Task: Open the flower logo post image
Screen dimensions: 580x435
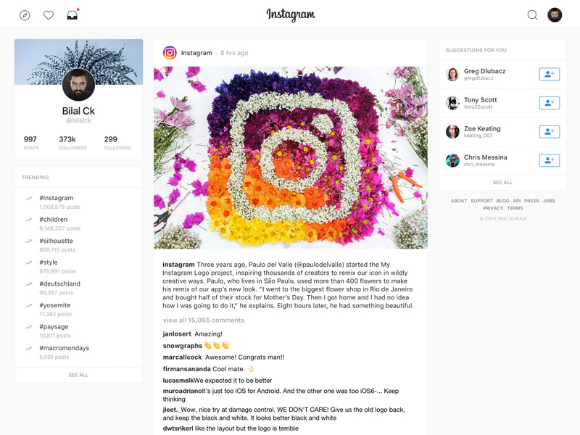Action: pyautogui.click(x=291, y=157)
